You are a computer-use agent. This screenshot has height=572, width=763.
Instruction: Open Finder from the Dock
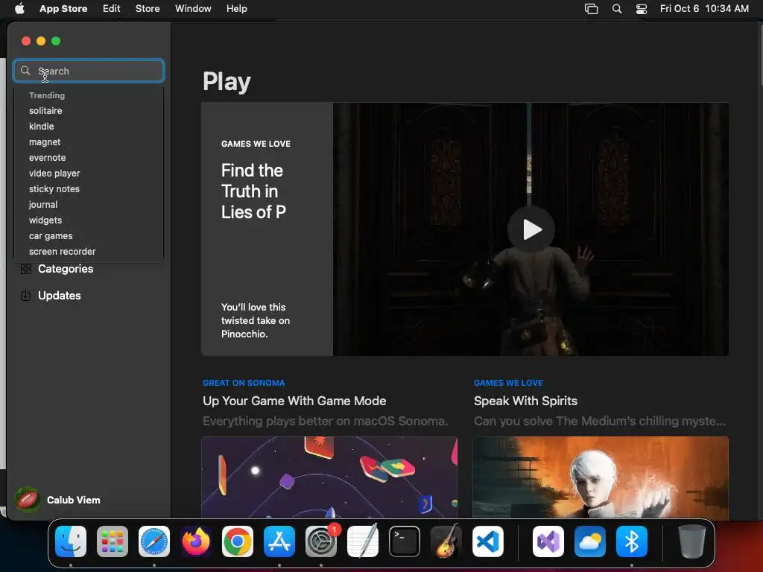click(71, 541)
